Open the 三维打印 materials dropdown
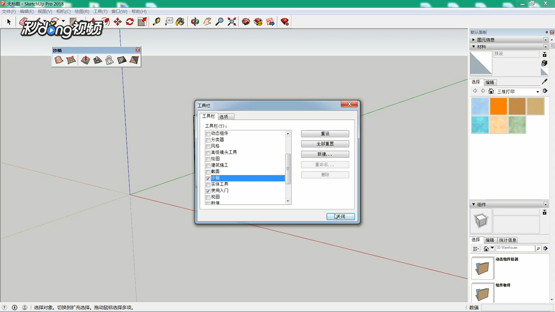Screen dimensions: 555x312 point(518,91)
